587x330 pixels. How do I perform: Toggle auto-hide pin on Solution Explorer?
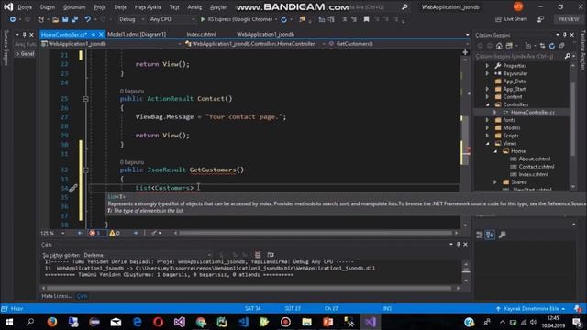pos(565,35)
